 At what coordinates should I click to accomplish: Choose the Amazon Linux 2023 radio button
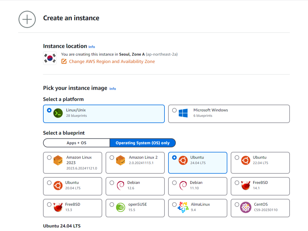49,157
